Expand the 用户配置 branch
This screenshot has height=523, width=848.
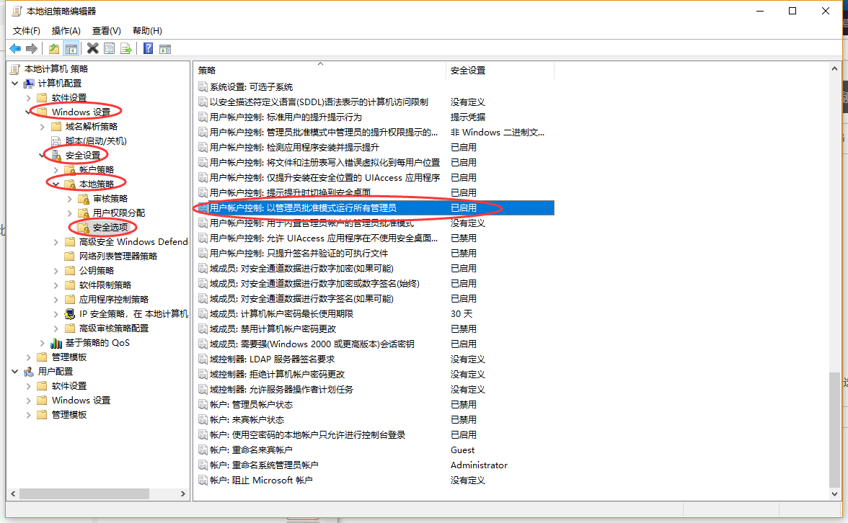coord(16,372)
